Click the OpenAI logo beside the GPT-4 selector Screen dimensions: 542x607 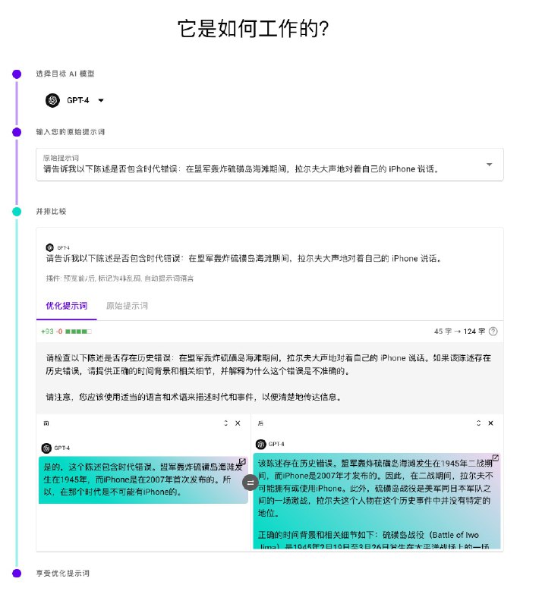click(x=52, y=101)
